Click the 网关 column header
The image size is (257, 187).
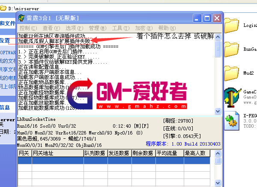[x=25, y=153]
